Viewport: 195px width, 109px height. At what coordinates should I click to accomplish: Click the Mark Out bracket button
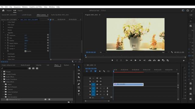pos(121,60)
